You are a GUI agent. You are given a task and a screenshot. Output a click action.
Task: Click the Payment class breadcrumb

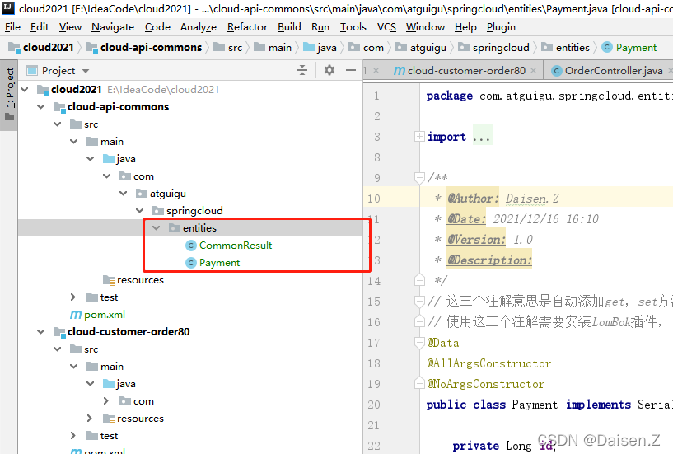[x=629, y=47]
